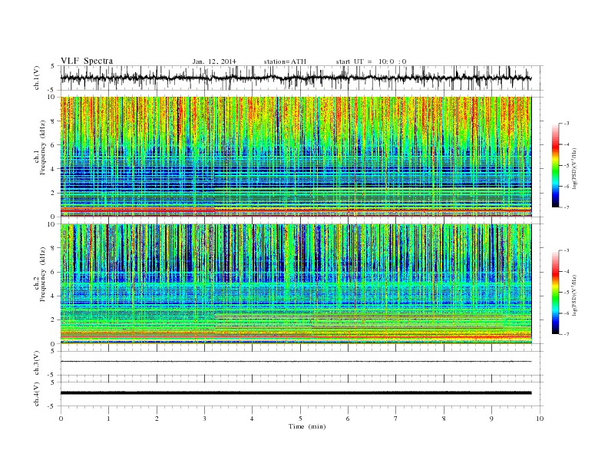Select the date text "Jan. 12, 2014"
Viewport: 608px width, 470px height.
point(214,61)
